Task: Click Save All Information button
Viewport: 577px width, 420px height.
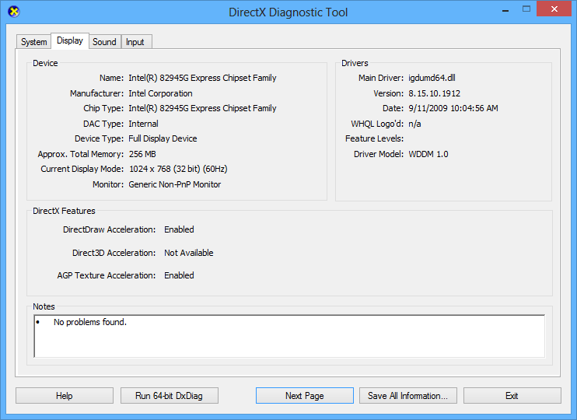Action: click(x=408, y=396)
